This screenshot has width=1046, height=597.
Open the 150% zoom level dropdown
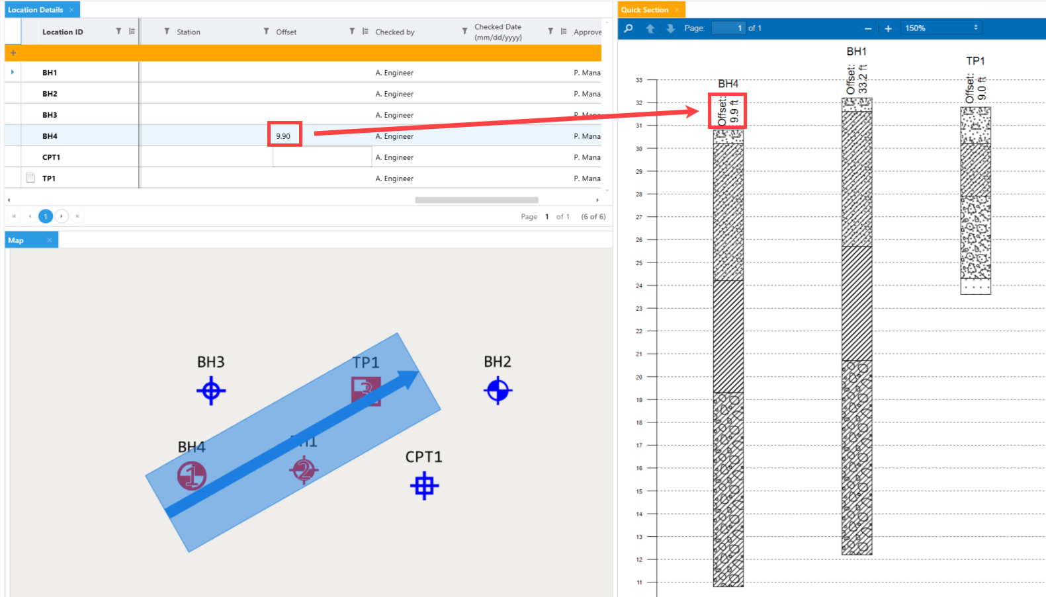(941, 28)
